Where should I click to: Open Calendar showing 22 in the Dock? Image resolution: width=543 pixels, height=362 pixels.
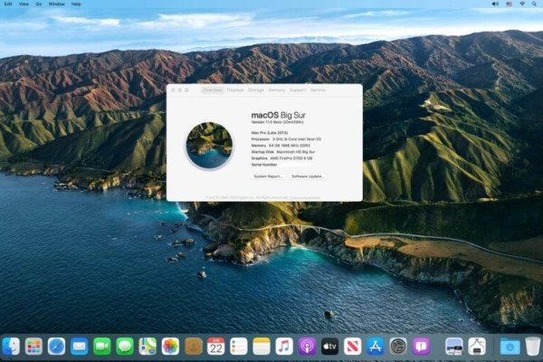[x=215, y=347]
